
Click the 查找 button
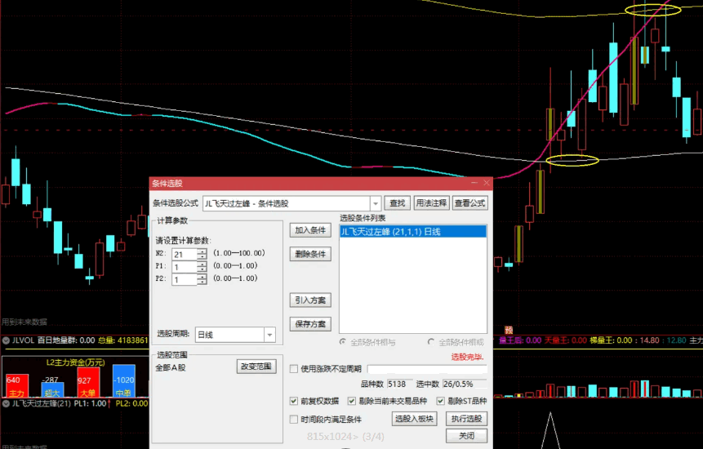(398, 203)
